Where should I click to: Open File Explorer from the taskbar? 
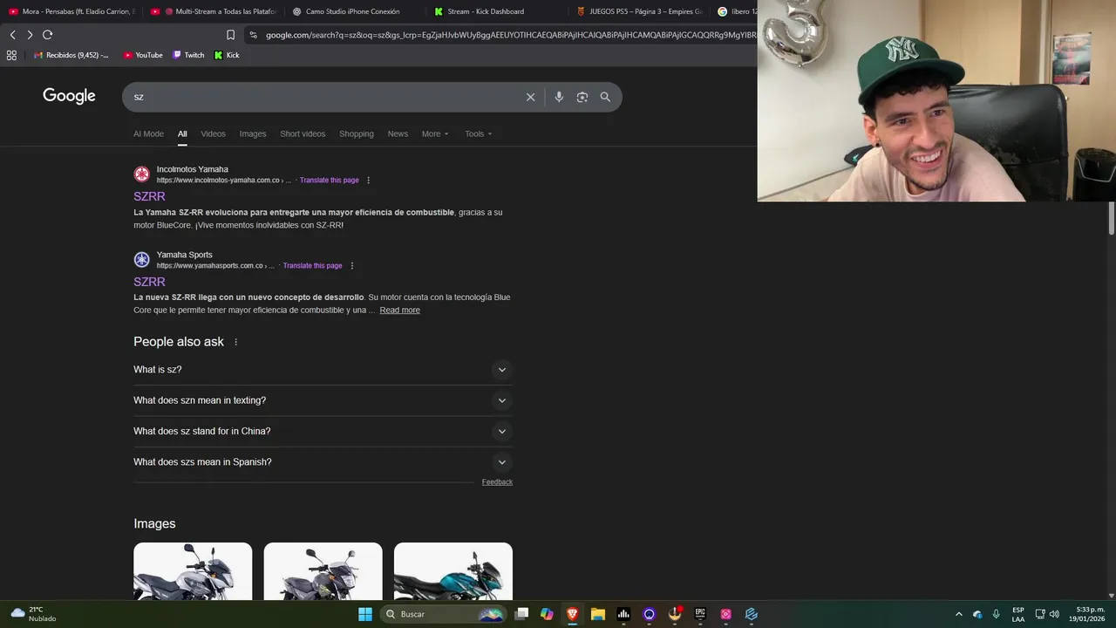[x=598, y=614]
